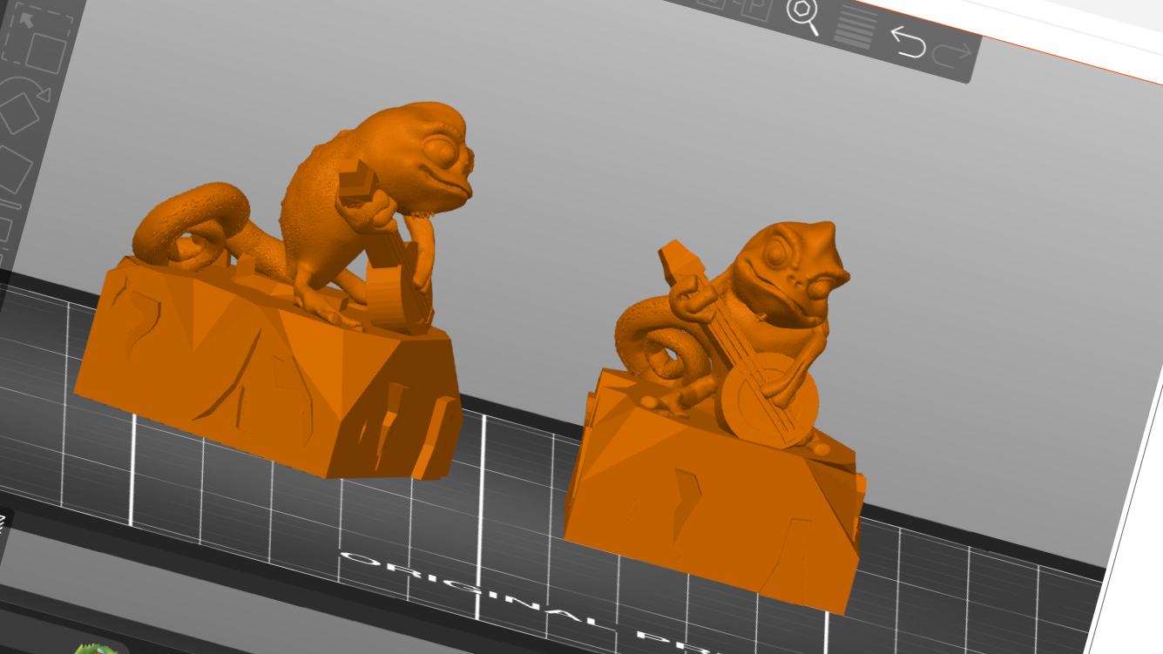Activate the Rotate tool

click(x=24, y=106)
